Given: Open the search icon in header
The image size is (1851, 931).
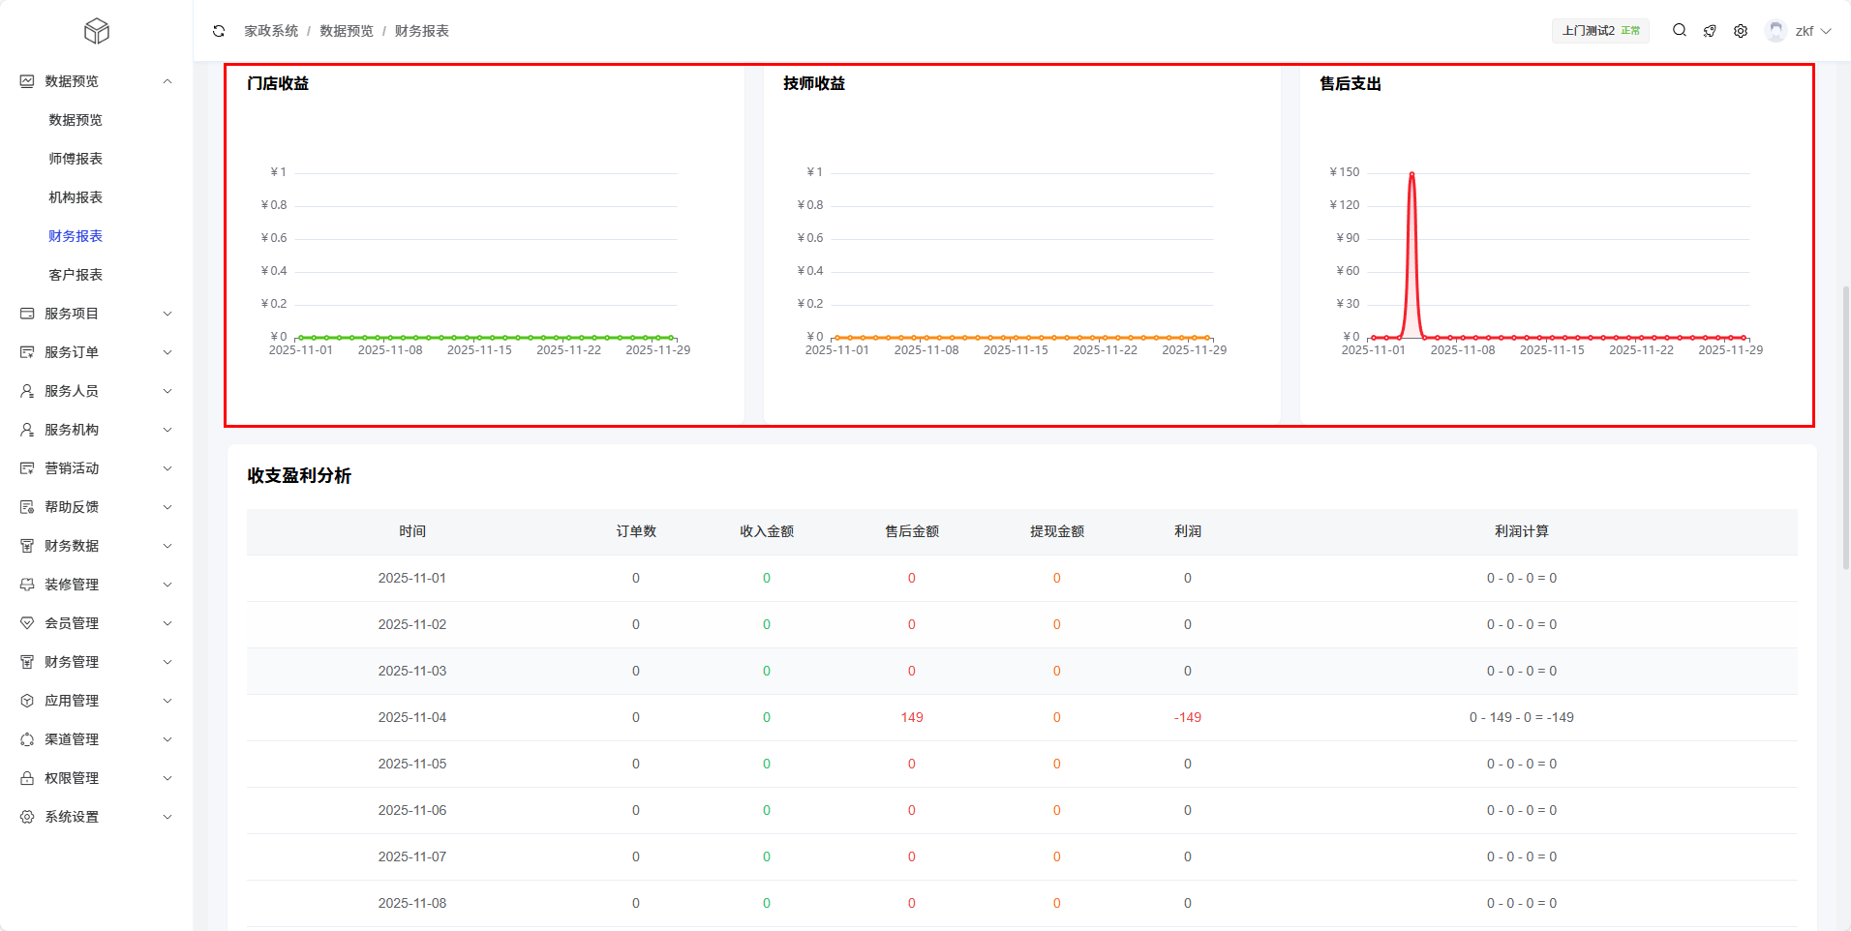Looking at the screenshot, I should 1680,31.
